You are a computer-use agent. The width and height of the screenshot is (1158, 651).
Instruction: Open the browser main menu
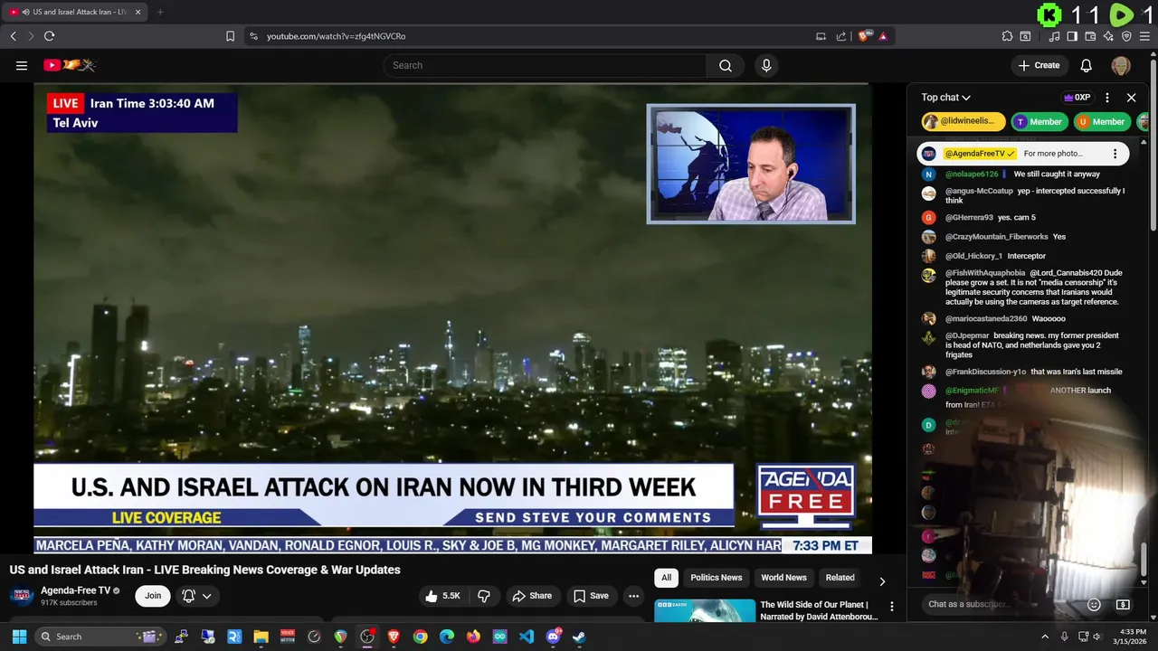click(1144, 36)
